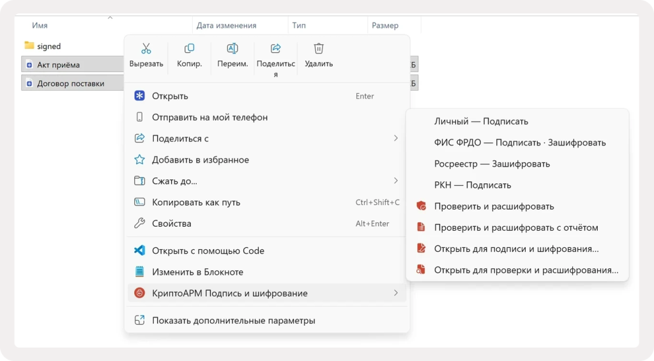Screen dimensions: 654x361
Task: Click the path icon beside Копировать как путь
Action: click(x=139, y=202)
